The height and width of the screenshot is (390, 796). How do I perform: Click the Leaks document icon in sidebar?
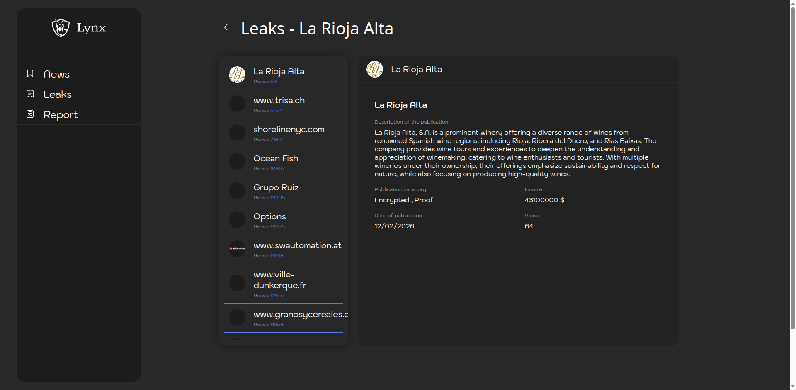pyautogui.click(x=30, y=94)
